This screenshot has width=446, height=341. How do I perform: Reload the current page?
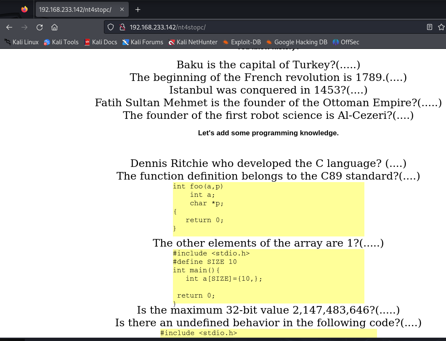click(39, 27)
